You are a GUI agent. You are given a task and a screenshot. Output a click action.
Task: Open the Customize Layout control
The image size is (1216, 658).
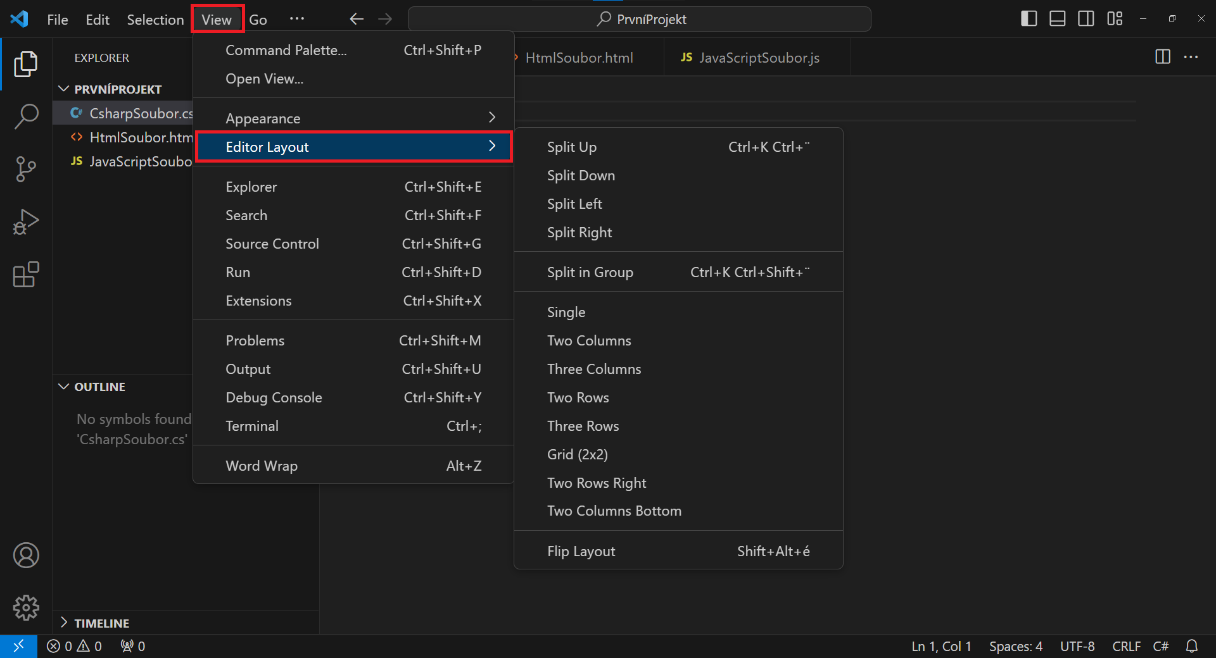click(1115, 18)
